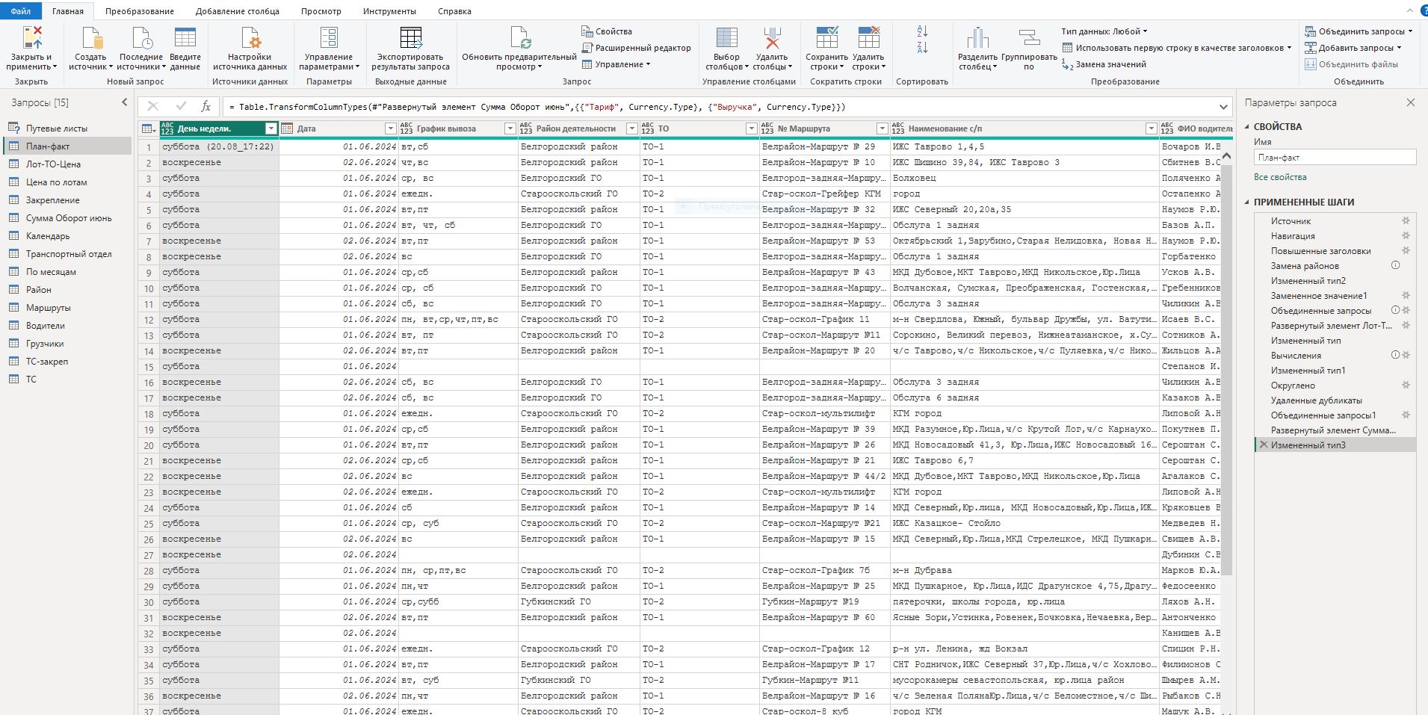The height and width of the screenshot is (715, 1428).
Task: Open Data Source Settings icon
Action: coord(250,37)
